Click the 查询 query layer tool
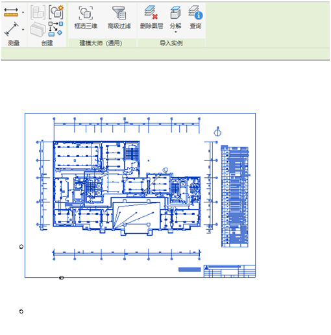Image resolution: width=331 pixels, height=335 pixels. 195,18
